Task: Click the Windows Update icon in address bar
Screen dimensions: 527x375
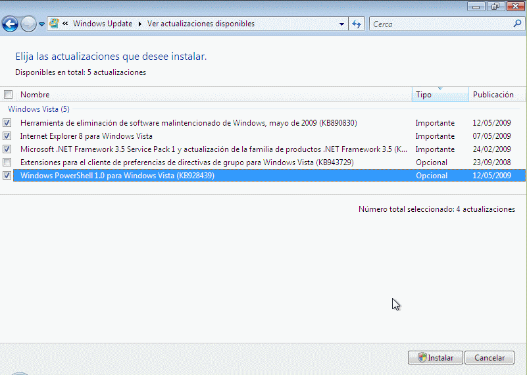Action: (55, 24)
